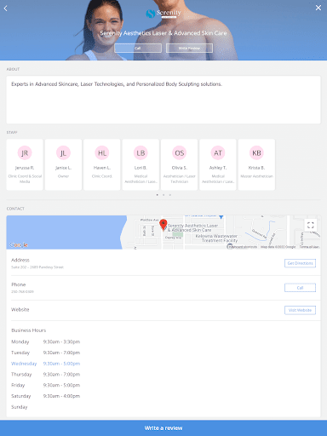Select the HL avatar for Haven L.
This screenshot has height=436, width=327.
(102, 153)
